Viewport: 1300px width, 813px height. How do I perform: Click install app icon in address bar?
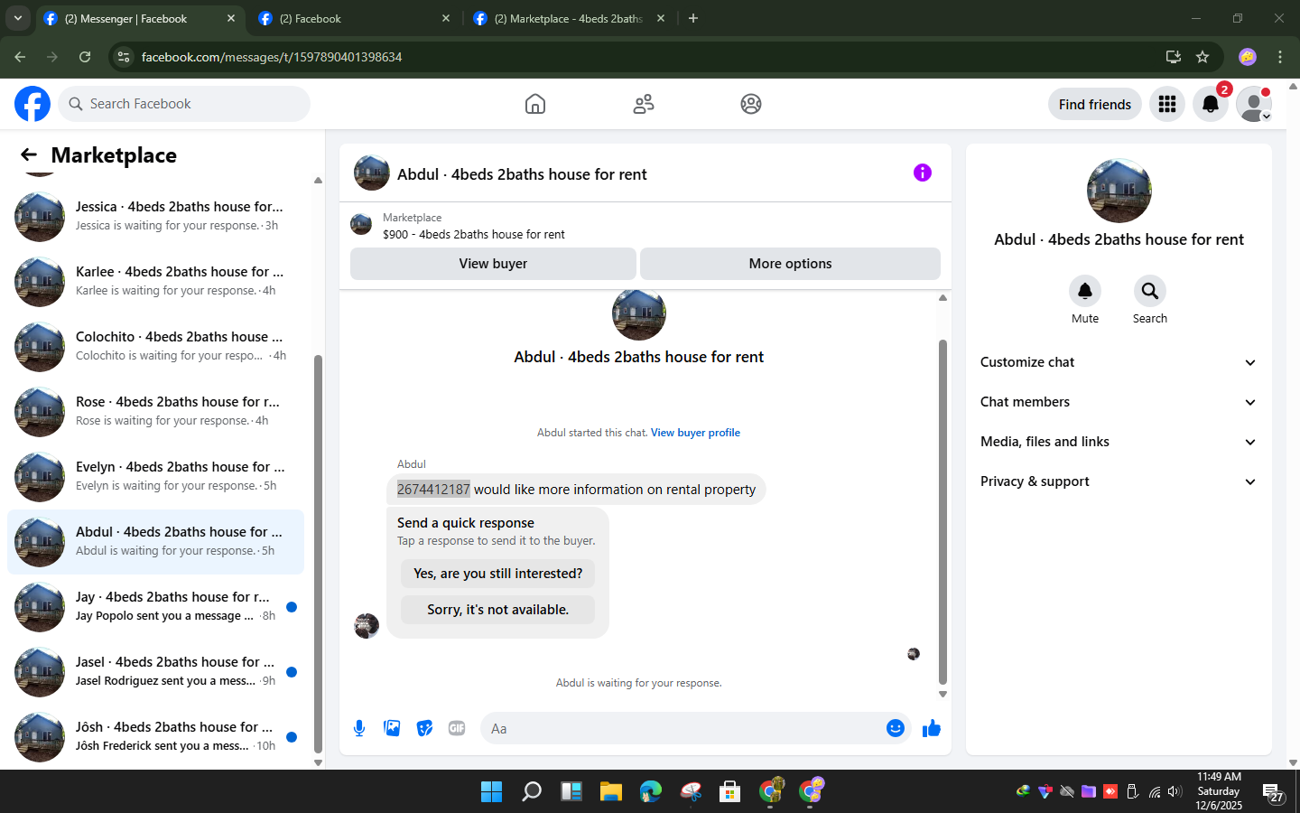tap(1174, 57)
